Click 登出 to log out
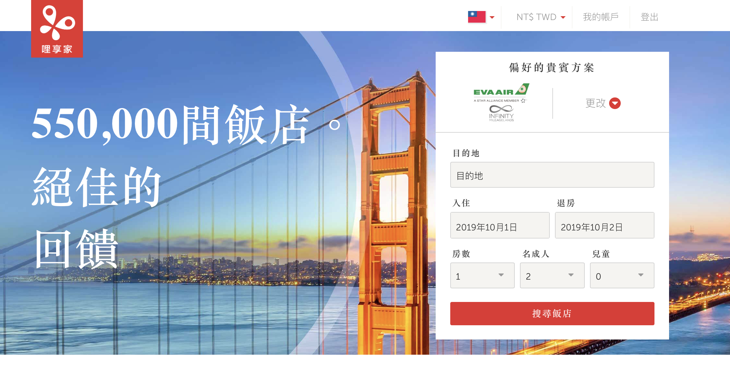Viewport: 730px width, 367px height. 649,17
